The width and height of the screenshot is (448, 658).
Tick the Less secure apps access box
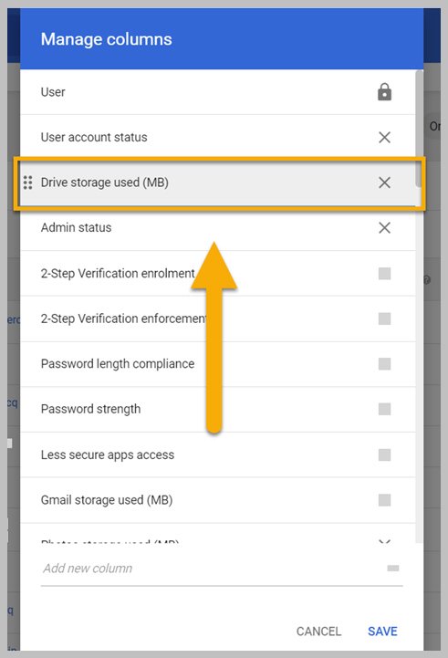click(x=384, y=454)
